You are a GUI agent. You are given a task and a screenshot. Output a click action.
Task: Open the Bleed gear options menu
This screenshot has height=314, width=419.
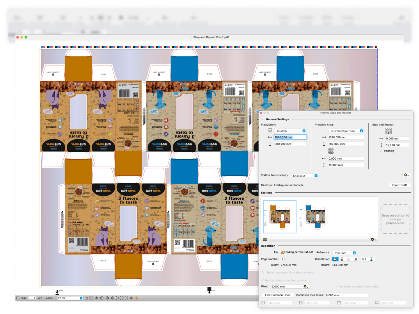pos(306,286)
